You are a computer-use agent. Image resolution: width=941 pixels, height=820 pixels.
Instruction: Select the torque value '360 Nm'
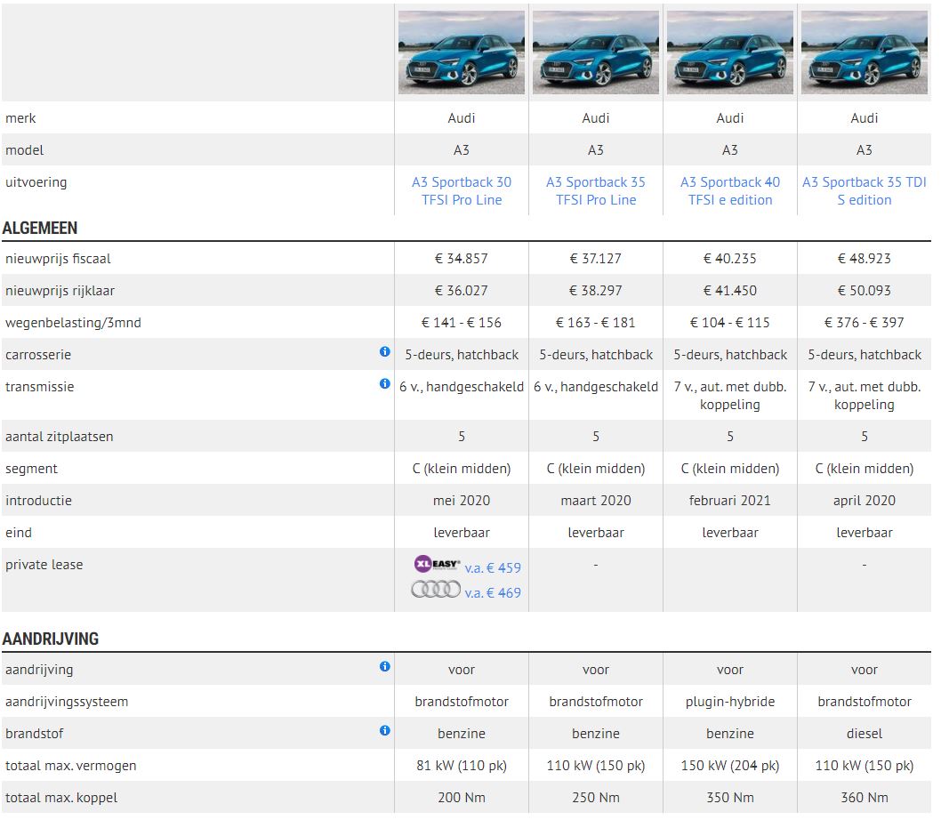(865, 798)
